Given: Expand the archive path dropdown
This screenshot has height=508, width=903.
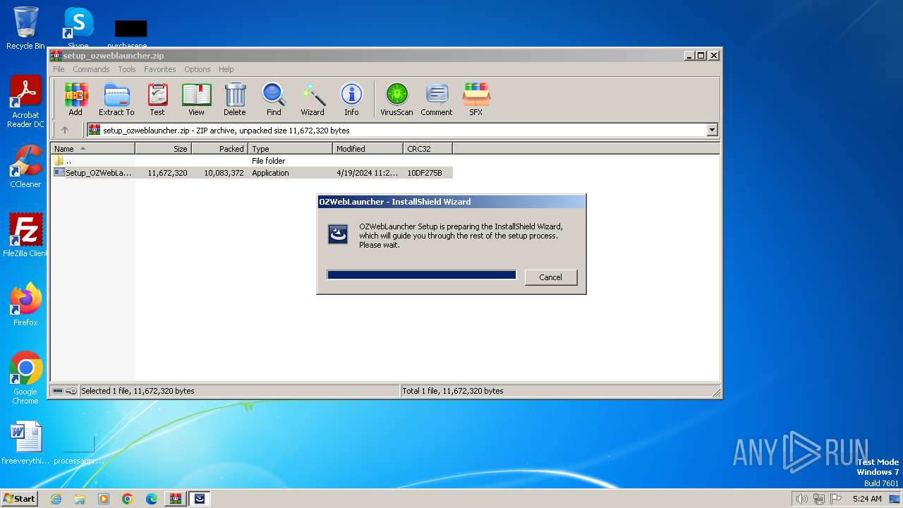Looking at the screenshot, I should tap(712, 130).
